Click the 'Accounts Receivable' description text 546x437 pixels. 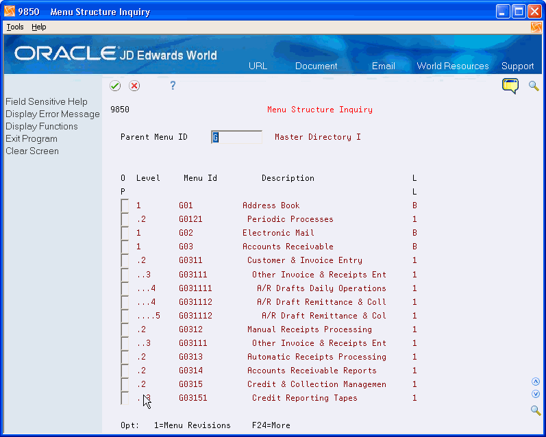pyautogui.click(x=288, y=247)
